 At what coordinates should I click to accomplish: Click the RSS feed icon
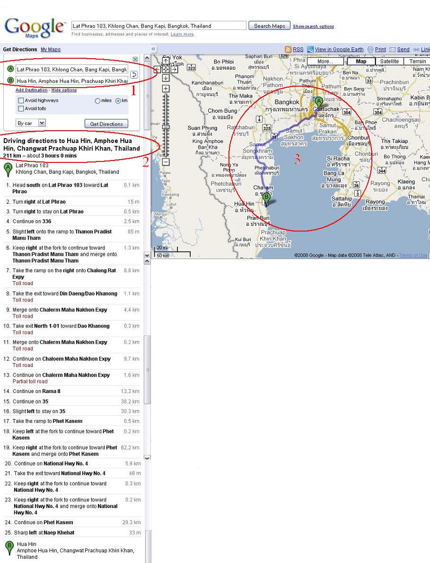click(x=288, y=50)
